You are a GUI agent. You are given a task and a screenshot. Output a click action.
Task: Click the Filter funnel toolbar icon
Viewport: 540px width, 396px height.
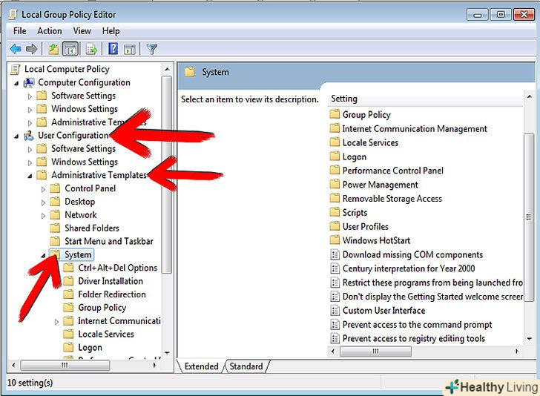152,49
